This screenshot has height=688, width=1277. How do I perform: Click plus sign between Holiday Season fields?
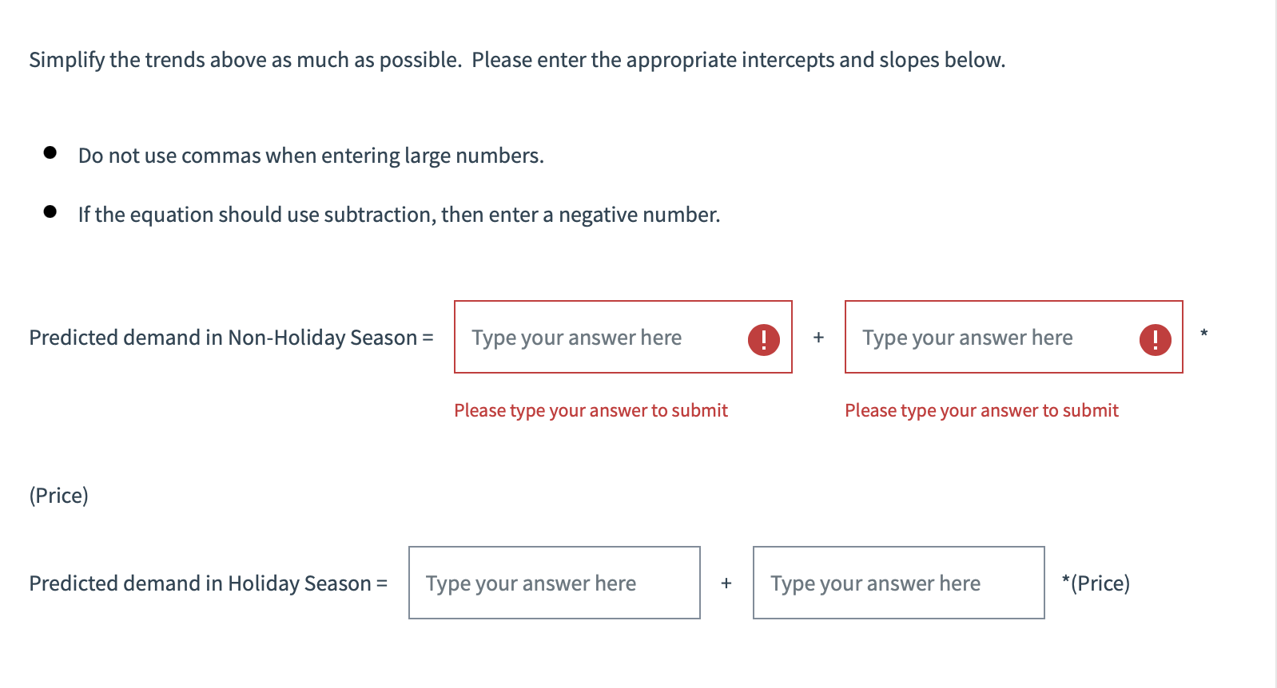726,583
